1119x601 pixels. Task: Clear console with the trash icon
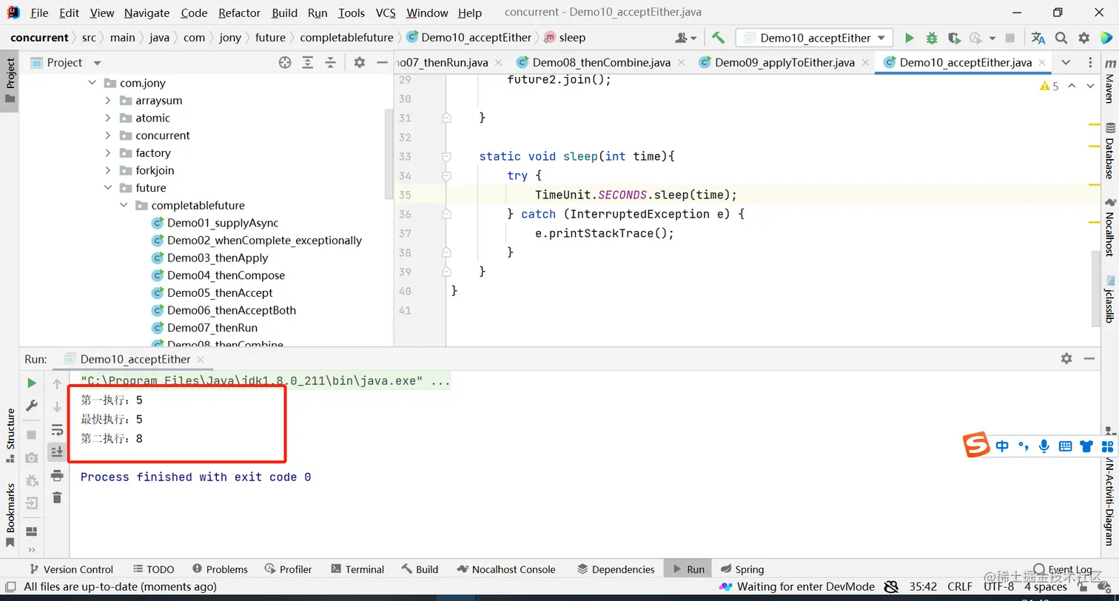pyautogui.click(x=57, y=498)
